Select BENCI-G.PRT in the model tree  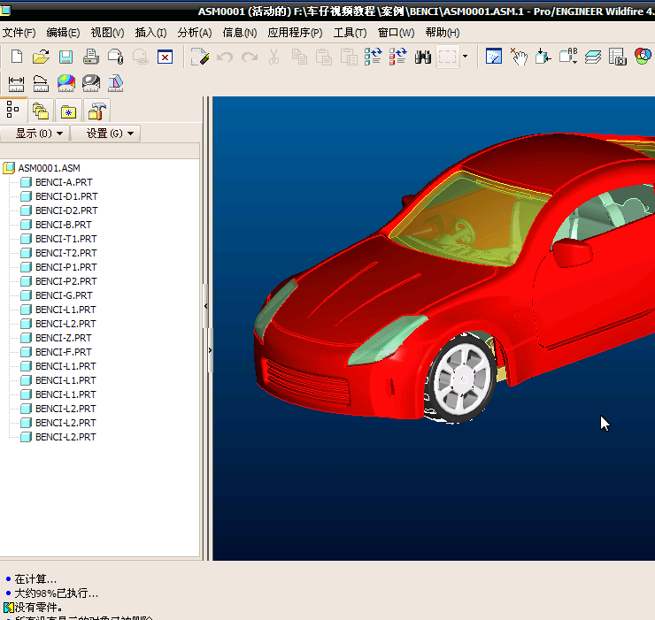(64, 295)
